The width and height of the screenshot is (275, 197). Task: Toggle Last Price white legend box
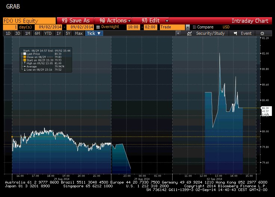coord(25,54)
